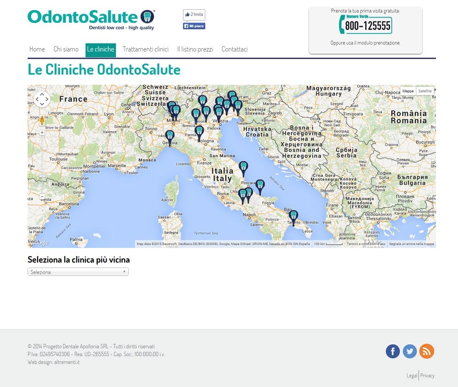Switch map to Mappa view

click(408, 91)
